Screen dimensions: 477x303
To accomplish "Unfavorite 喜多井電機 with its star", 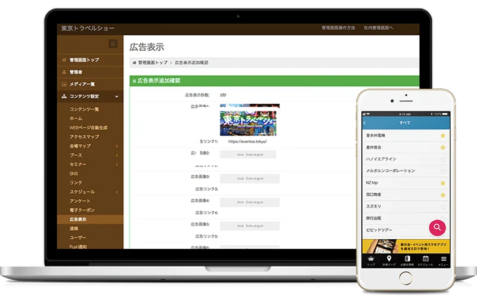I will pyautogui.click(x=442, y=136).
